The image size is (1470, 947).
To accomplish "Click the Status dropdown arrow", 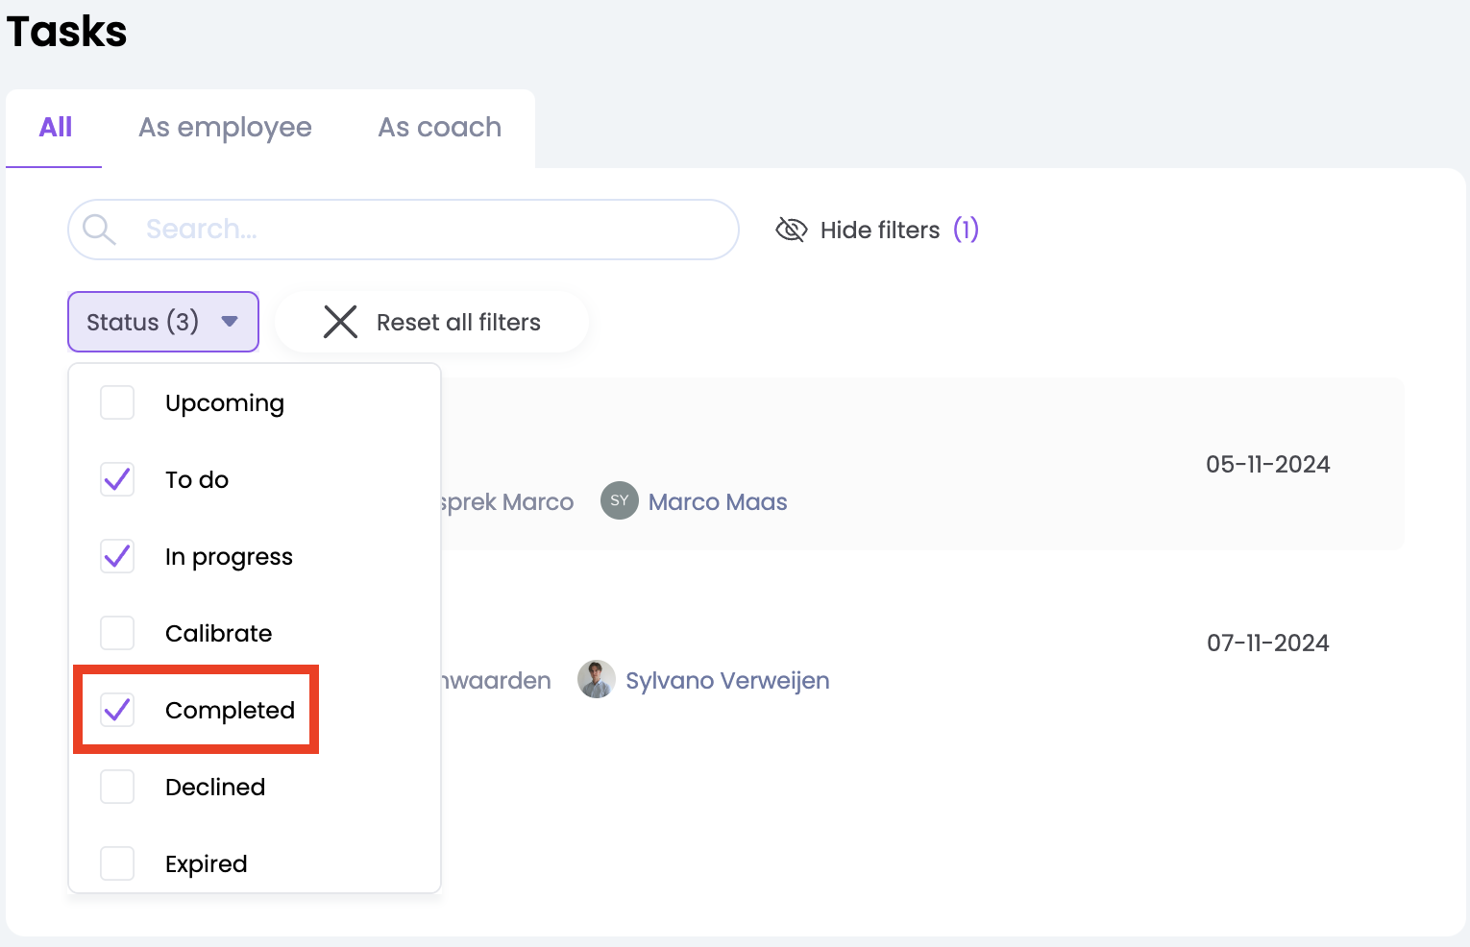I will click(230, 322).
